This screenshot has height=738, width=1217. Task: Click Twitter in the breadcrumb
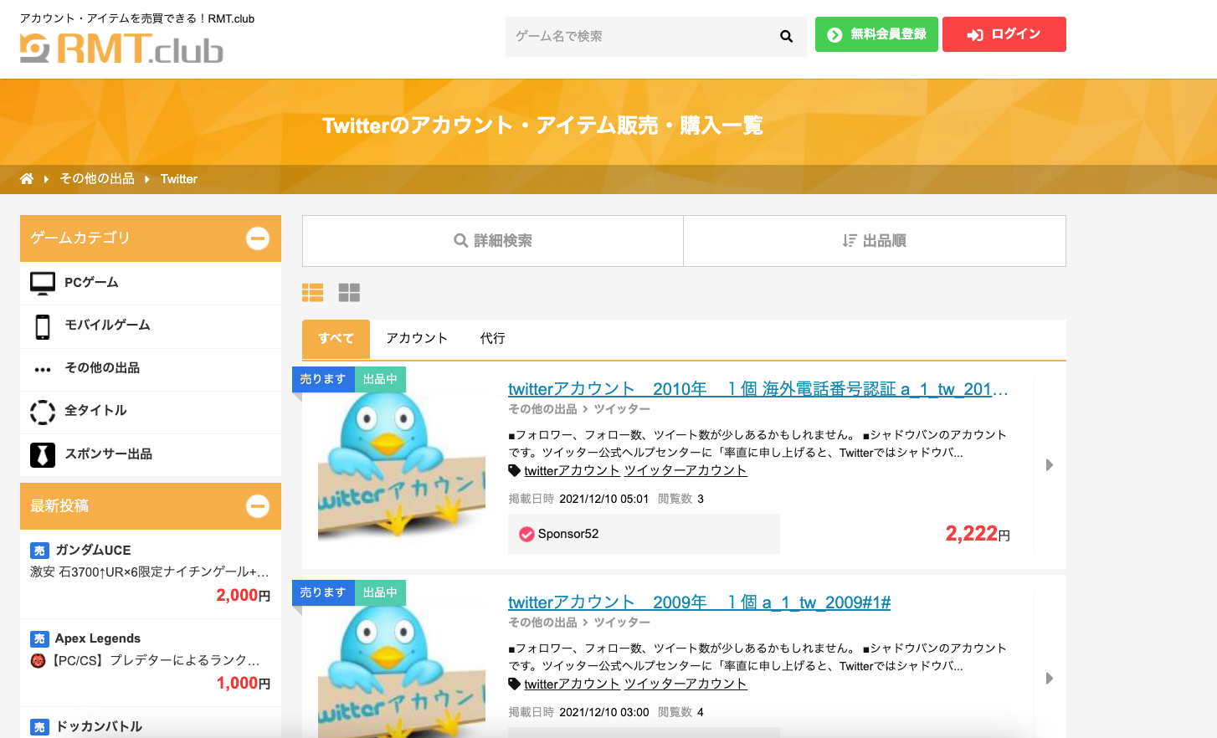pos(179,179)
